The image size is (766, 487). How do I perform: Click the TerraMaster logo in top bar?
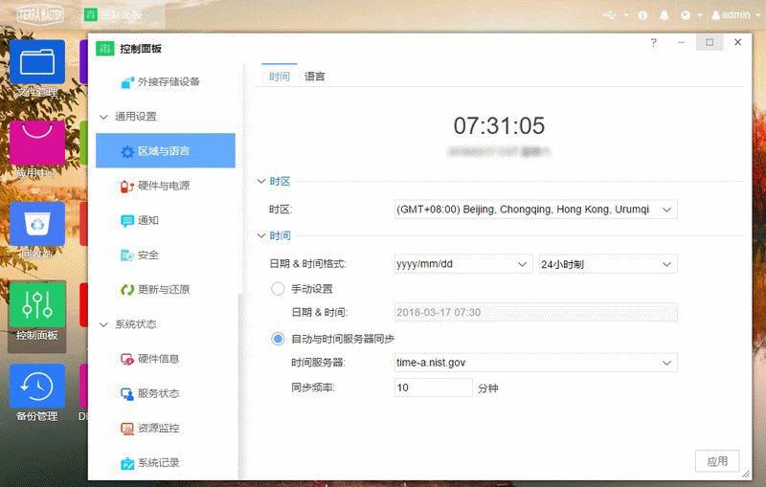tap(40, 14)
